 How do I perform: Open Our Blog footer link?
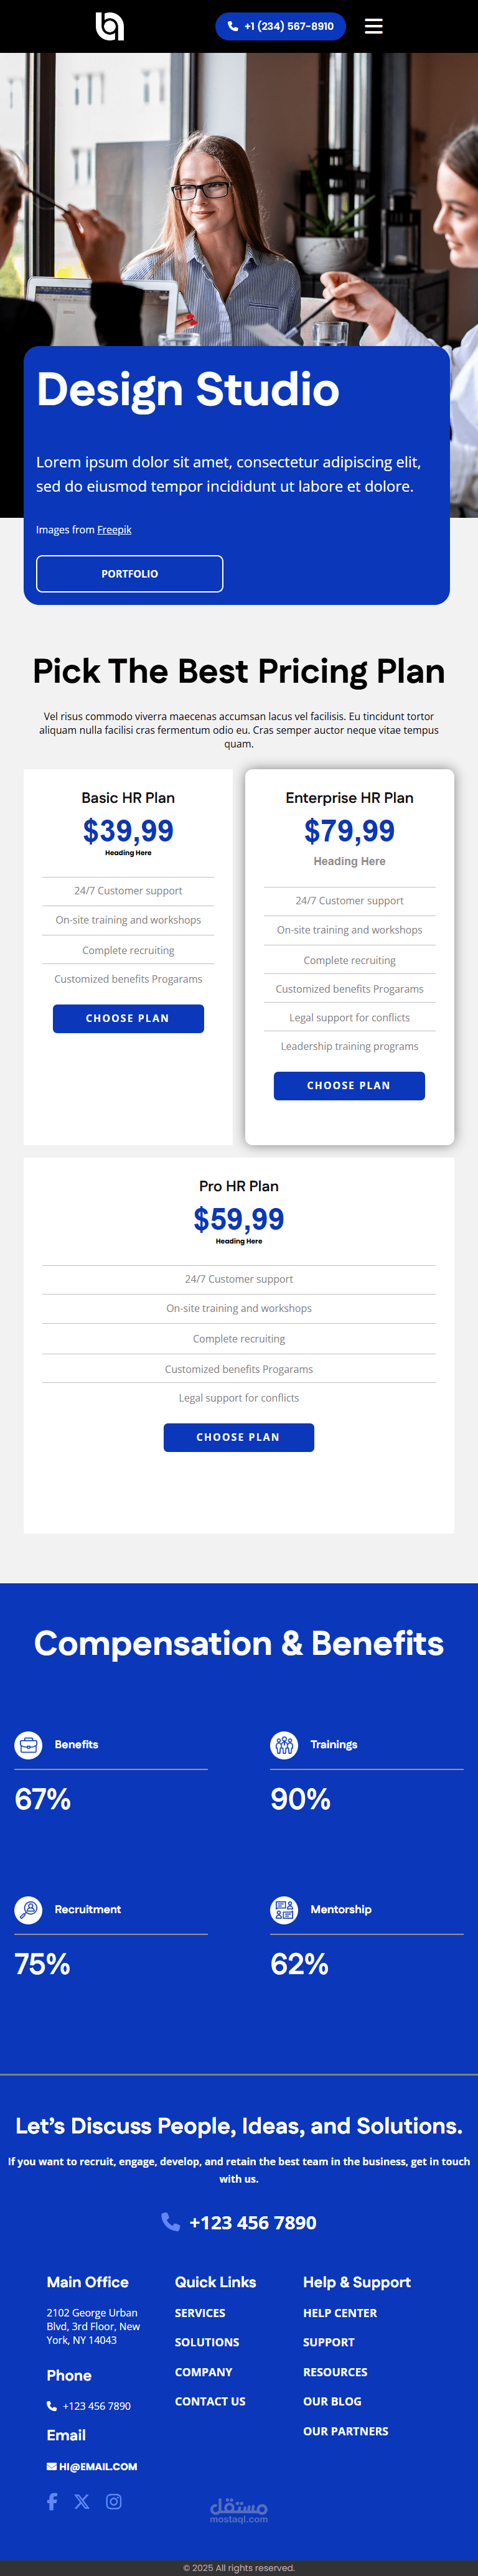point(332,2401)
